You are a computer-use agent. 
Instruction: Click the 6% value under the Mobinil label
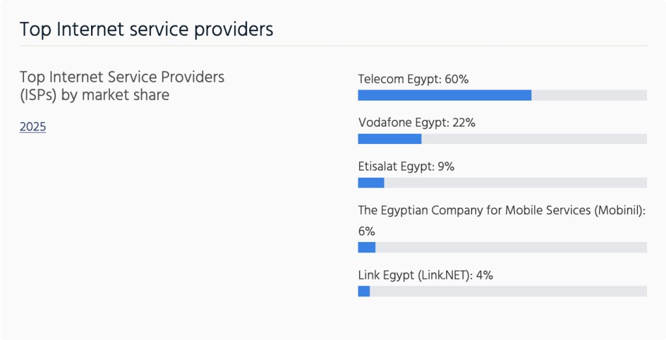pos(367,231)
